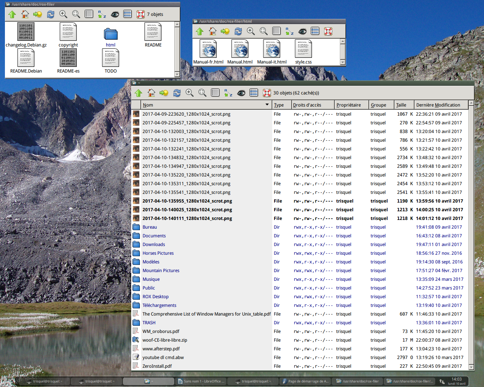484x387 pixels.
Task: Open the html folder in rox-filer doc window
Action: coord(110,35)
